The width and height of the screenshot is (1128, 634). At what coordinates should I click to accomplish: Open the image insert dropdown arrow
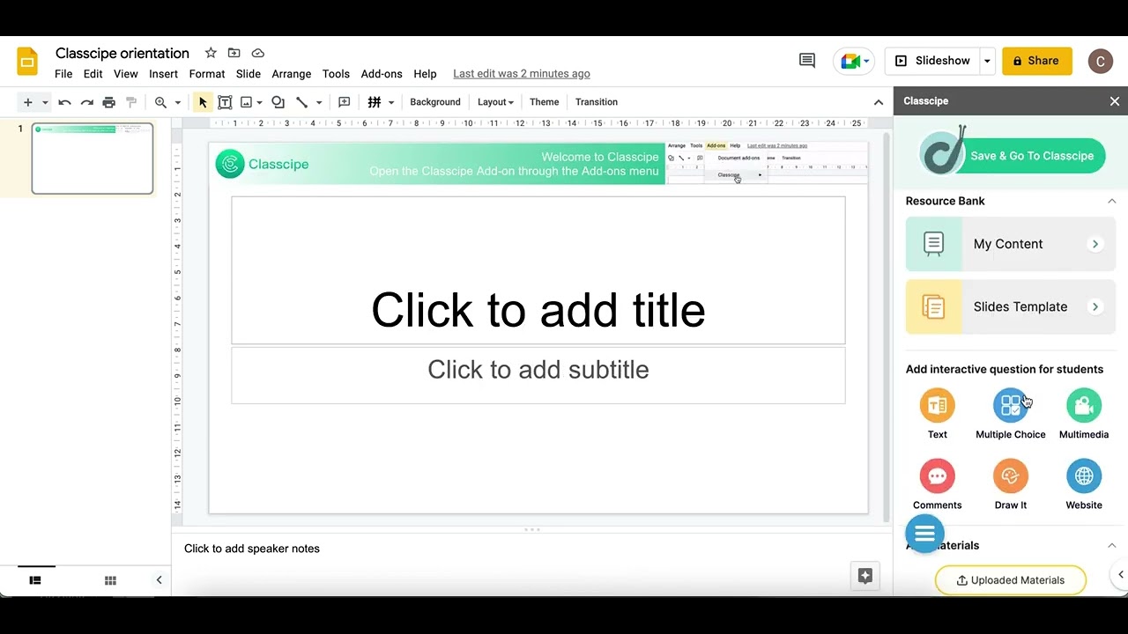(x=259, y=102)
